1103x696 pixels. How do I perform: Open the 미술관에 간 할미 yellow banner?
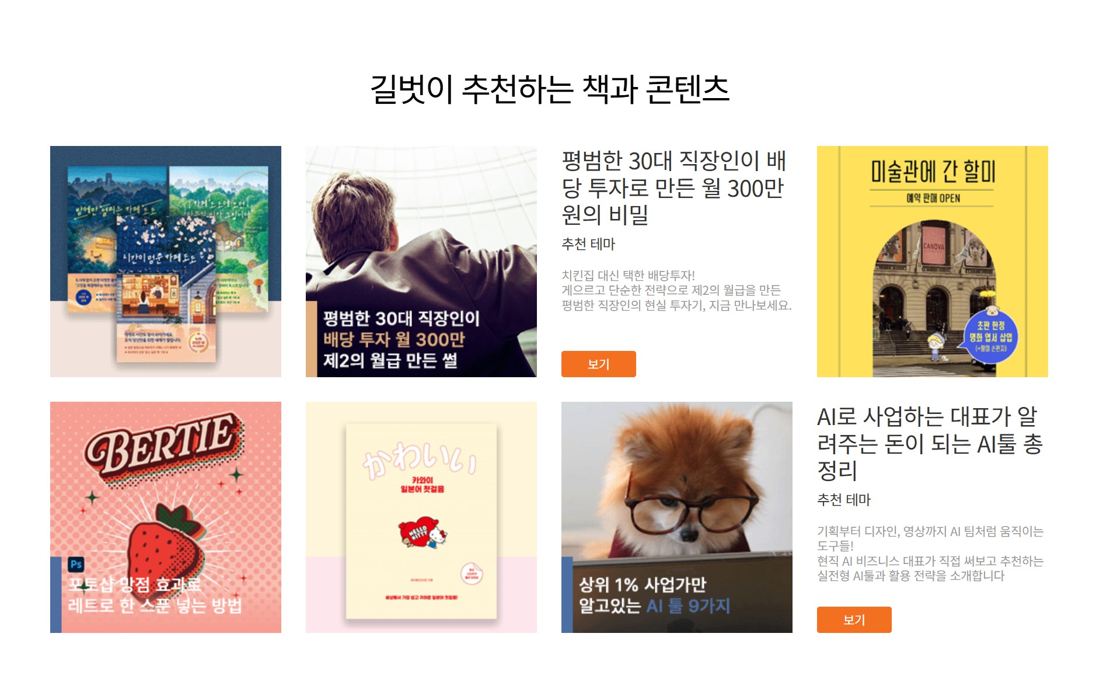(932, 261)
